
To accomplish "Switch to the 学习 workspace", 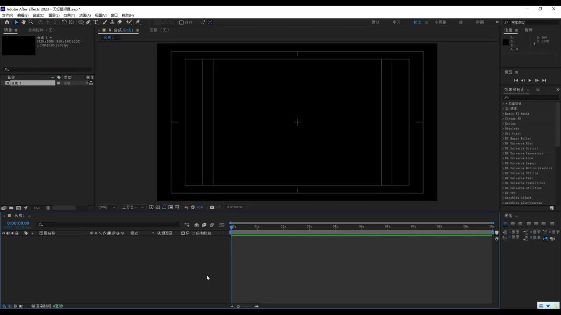I will click(397, 22).
